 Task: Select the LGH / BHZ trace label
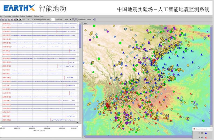point(6,108)
